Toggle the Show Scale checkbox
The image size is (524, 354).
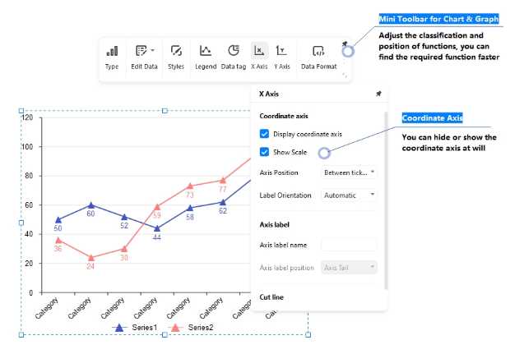pyautogui.click(x=264, y=152)
